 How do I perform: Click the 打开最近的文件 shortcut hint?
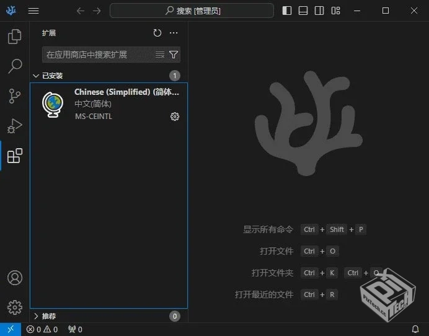(x=264, y=294)
